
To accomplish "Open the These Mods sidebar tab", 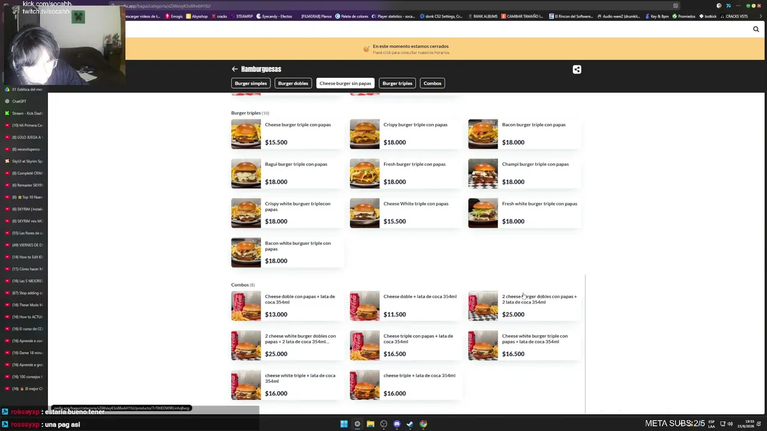I will pos(24,305).
